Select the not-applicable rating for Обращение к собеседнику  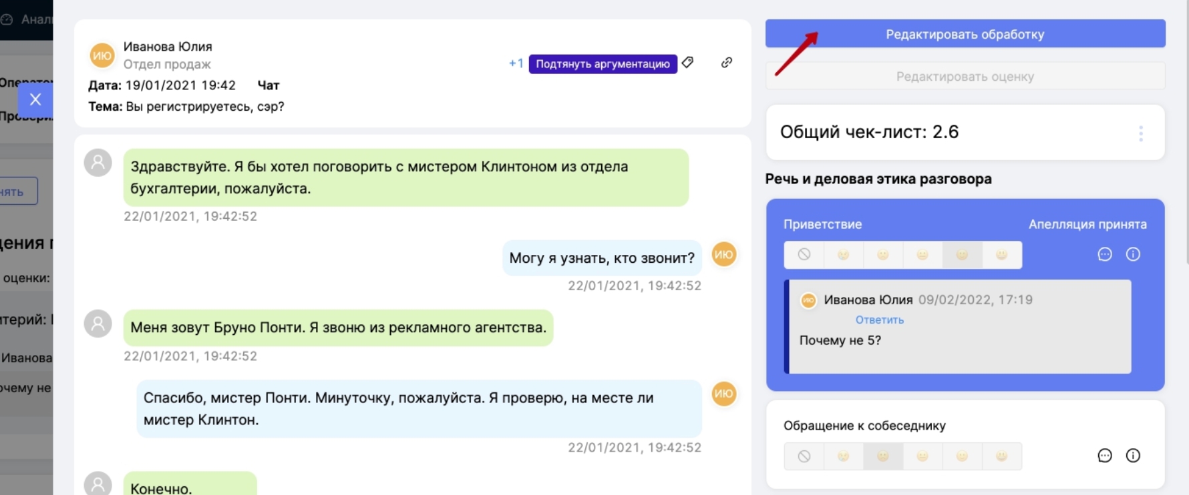[x=804, y=456]
